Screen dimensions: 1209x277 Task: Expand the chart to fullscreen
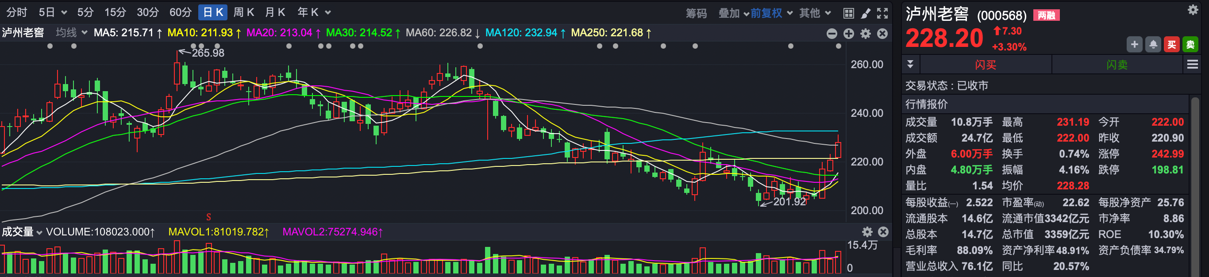pyautogui.click(x=882, y=13)
